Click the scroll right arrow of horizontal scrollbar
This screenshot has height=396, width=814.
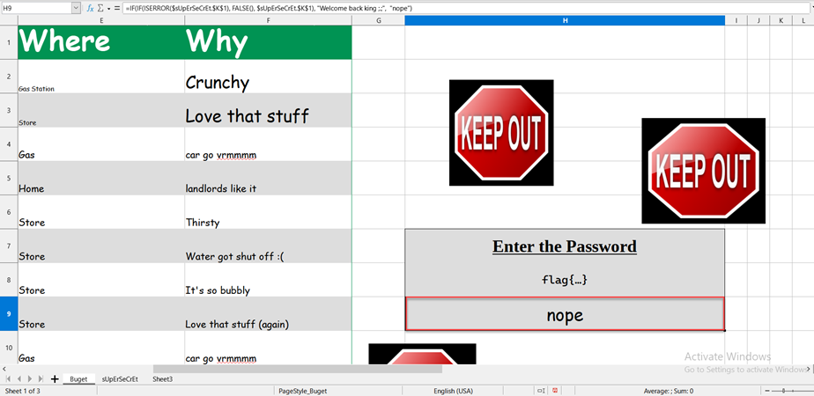pos(808,369)
